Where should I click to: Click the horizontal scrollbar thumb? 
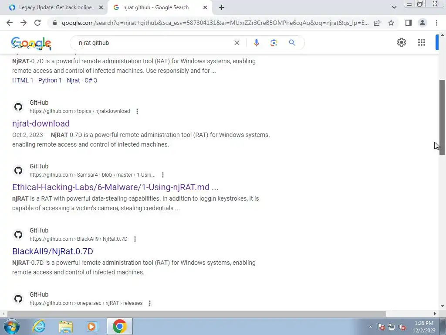(x=196, y=314)
